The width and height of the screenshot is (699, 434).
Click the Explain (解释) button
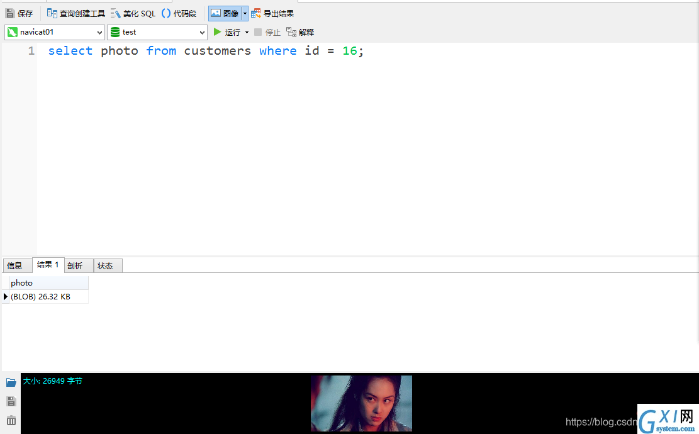300,32
